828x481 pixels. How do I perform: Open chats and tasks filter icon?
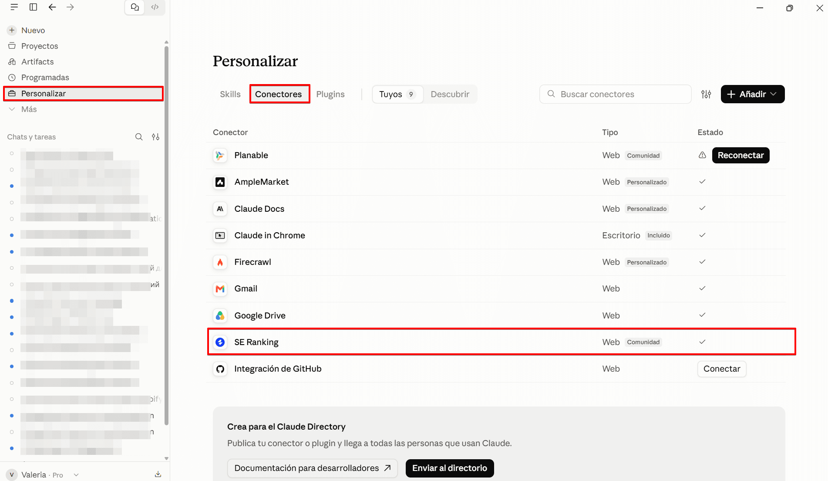(x=155, y=137)
